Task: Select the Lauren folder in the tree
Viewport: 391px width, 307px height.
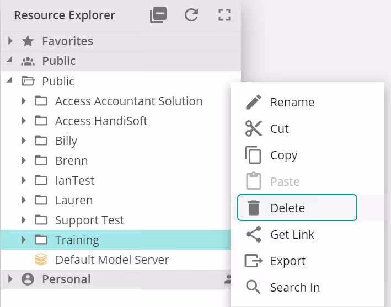Action: 74,201
